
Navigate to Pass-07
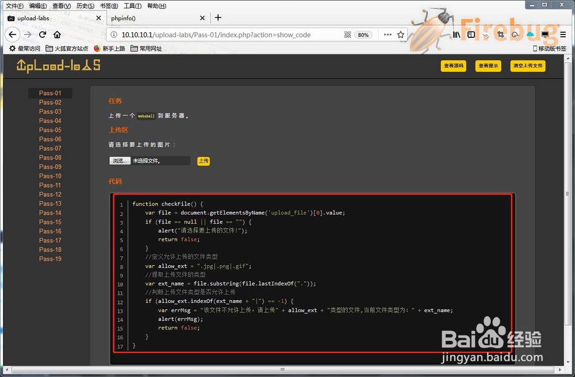[50, 148]
